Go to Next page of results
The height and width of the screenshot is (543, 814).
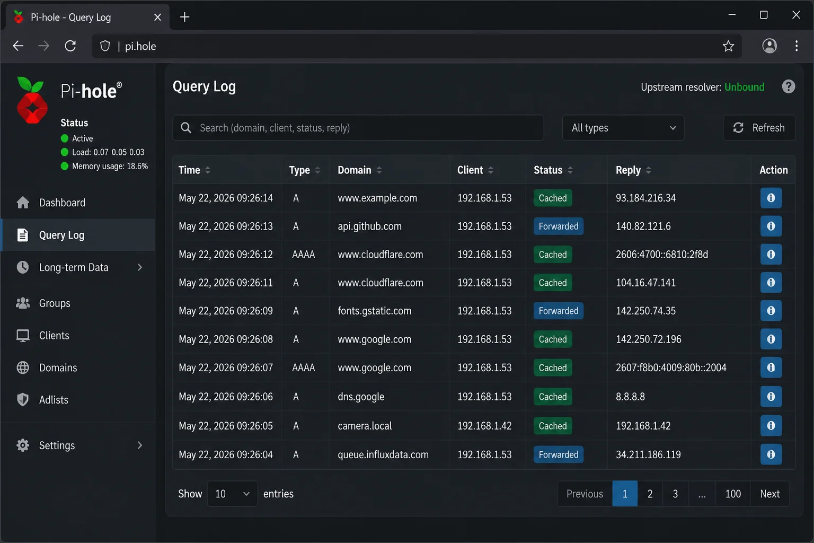coord(769,494)
